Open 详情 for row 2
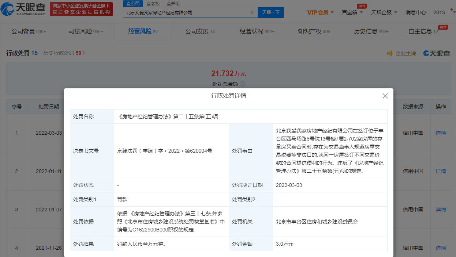The image size is (456, 257). click(441, 171)
